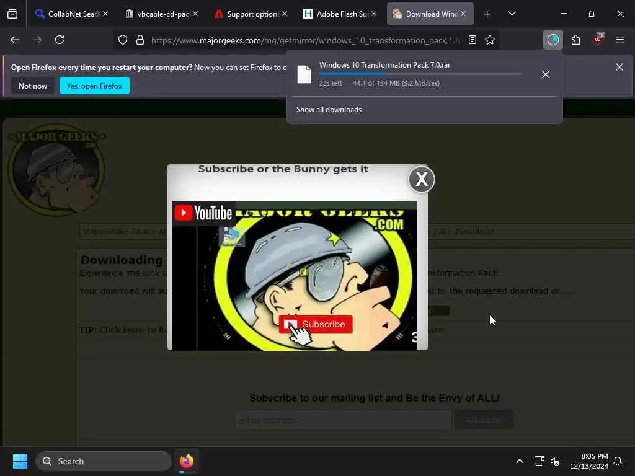Image resolution: width=635 pixels, height=476 pixels.
Task: Close the Download Windows tab
Action: coord(463,14)
